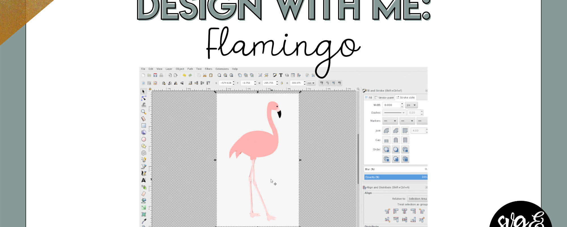Select the Selector arrow tool

tap(143, 91)
